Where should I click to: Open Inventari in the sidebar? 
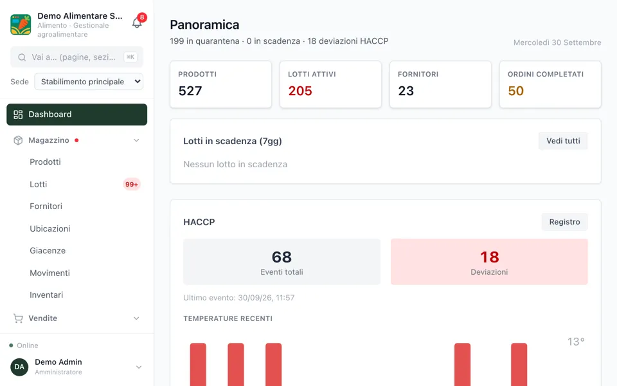pyautogui.click(x=46, y=295)
